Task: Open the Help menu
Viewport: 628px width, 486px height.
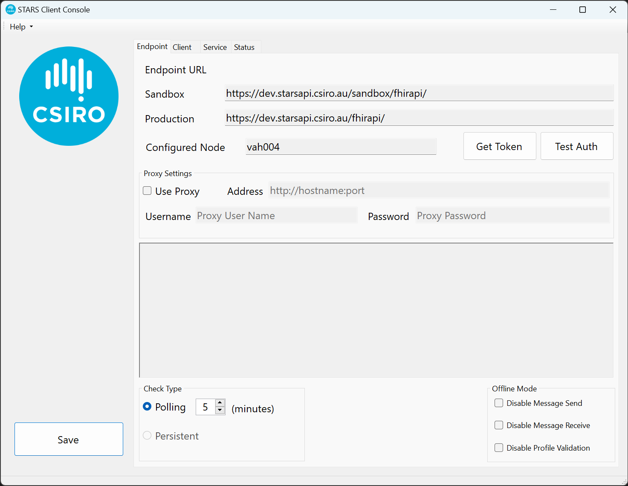Action: coord(17,26)
